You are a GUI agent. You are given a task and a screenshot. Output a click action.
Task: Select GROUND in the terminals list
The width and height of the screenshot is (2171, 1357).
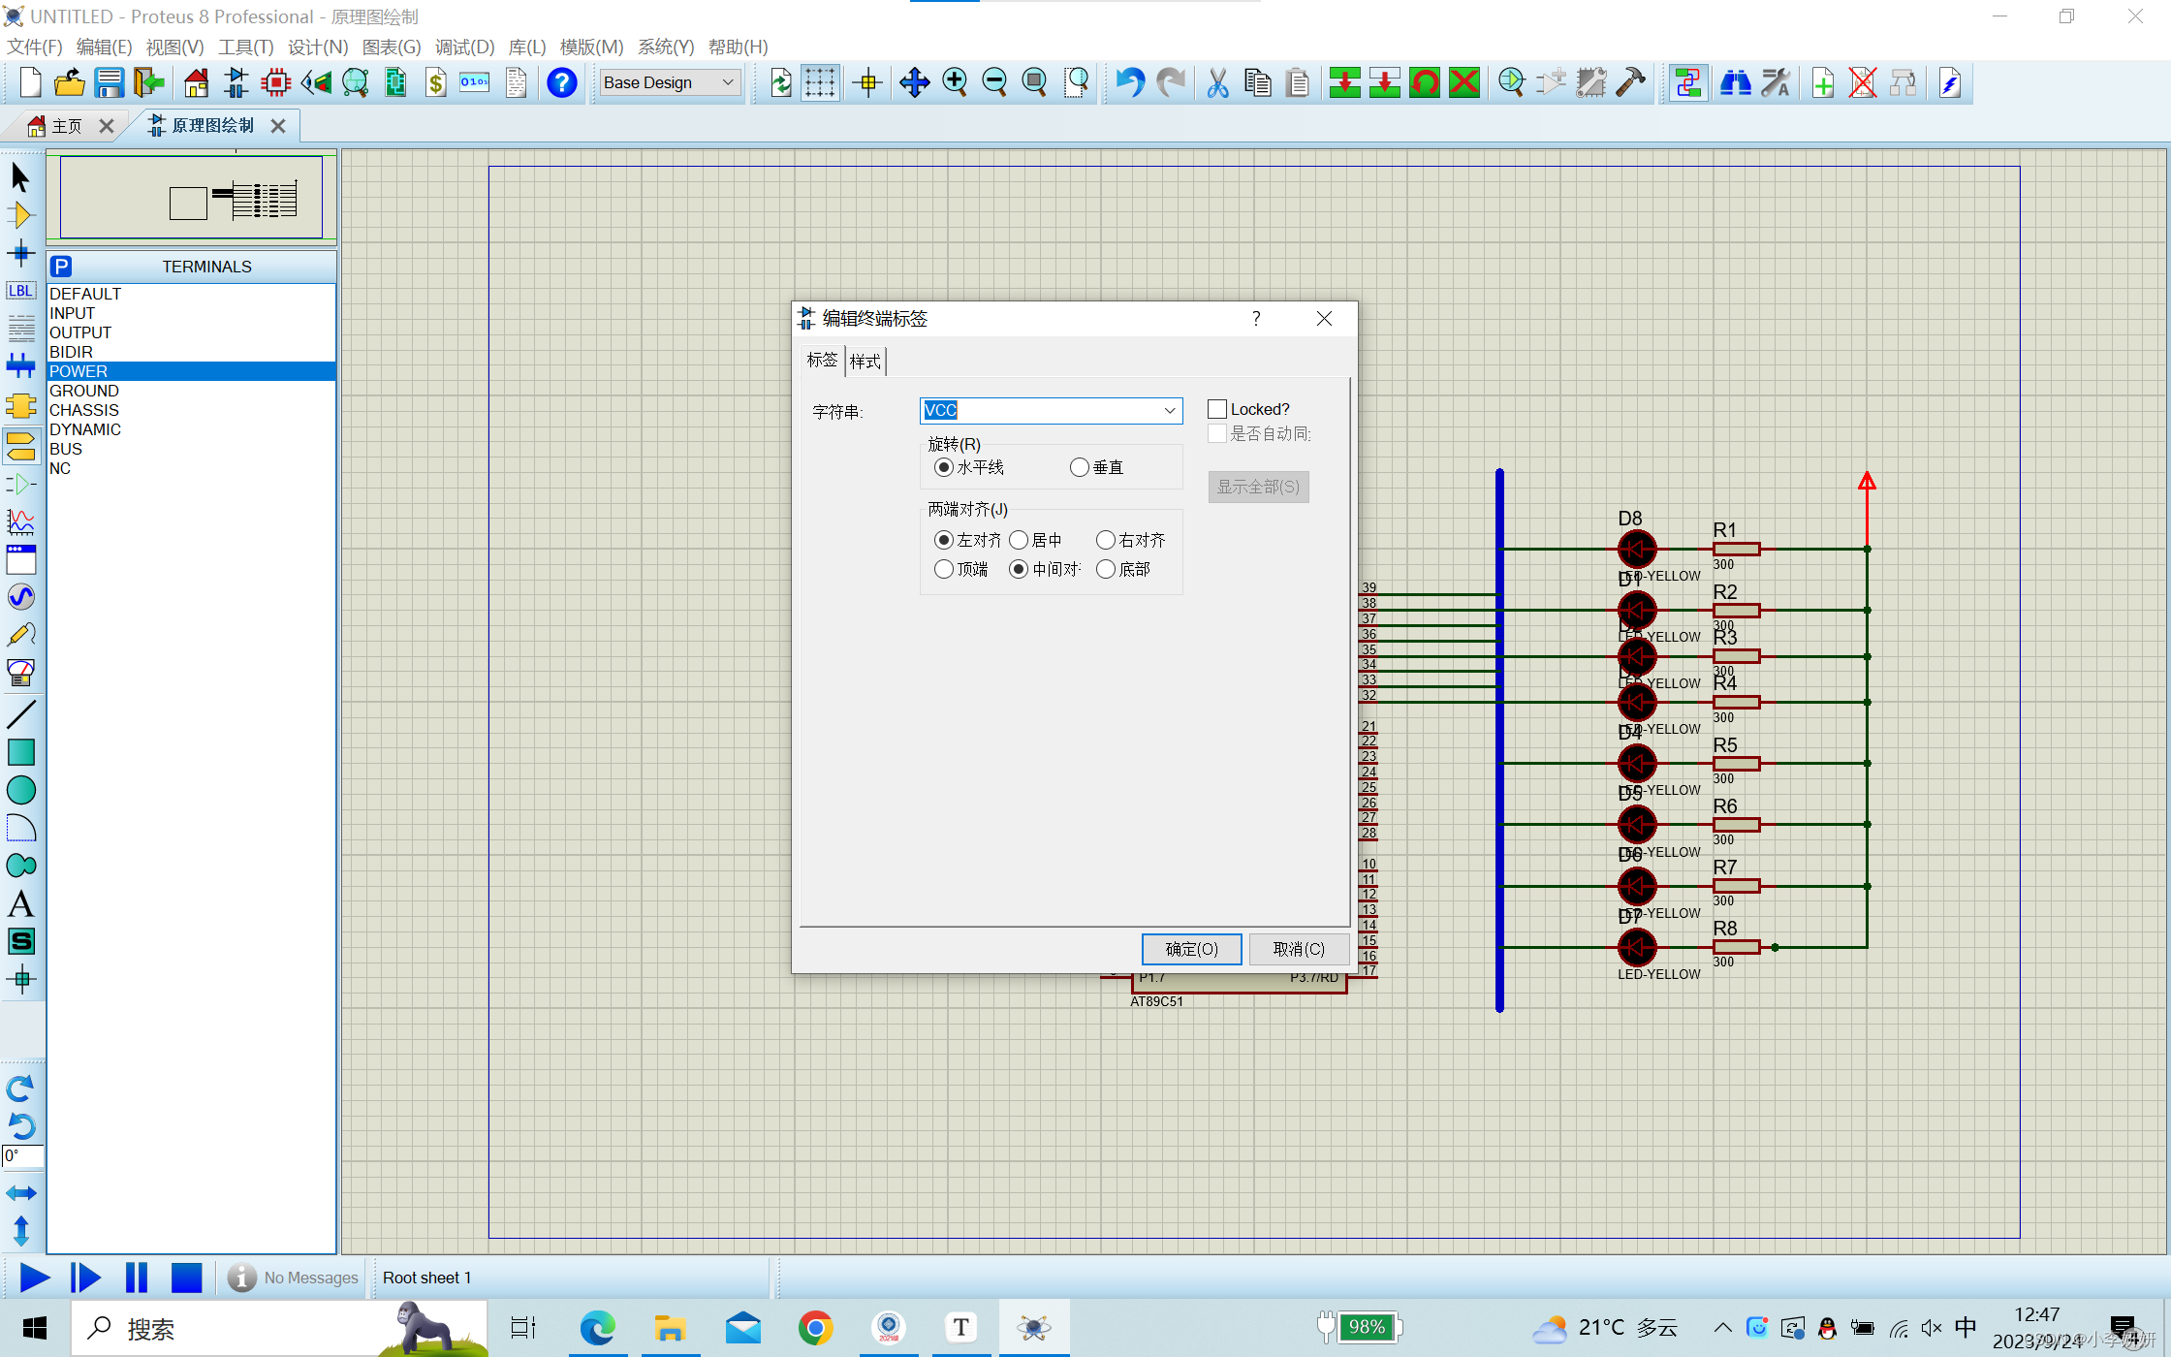84,391
